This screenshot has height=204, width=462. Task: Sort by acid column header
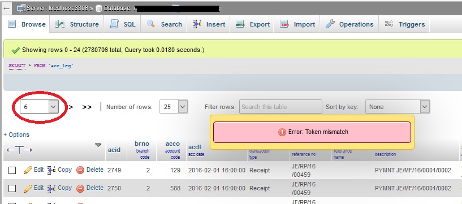(x=114, y=150)
